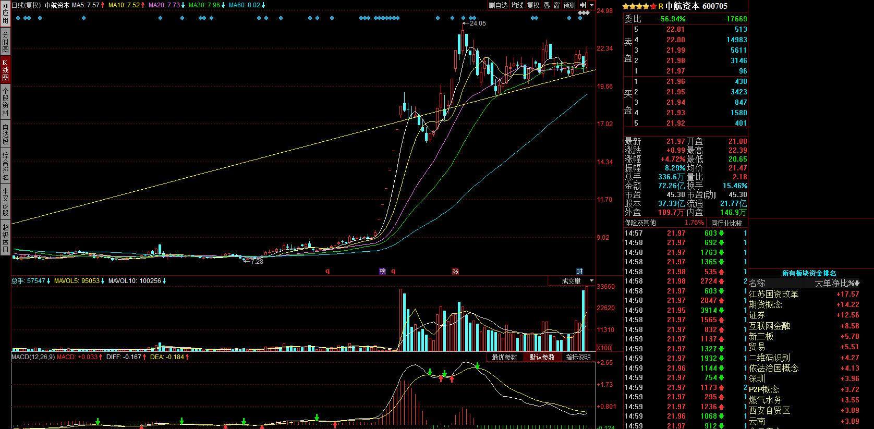Open the dropdown arrow next to the jump-to-end icon
Screen dimensions: 874x429
click(x=592, y=5)
